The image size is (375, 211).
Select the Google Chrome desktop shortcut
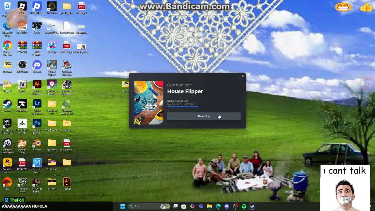point(7,49)
